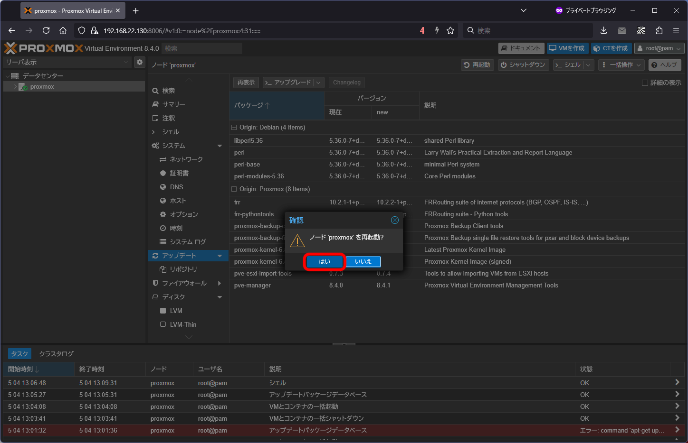Collapse the Origin: Debian package group

(x=234, y=127)
